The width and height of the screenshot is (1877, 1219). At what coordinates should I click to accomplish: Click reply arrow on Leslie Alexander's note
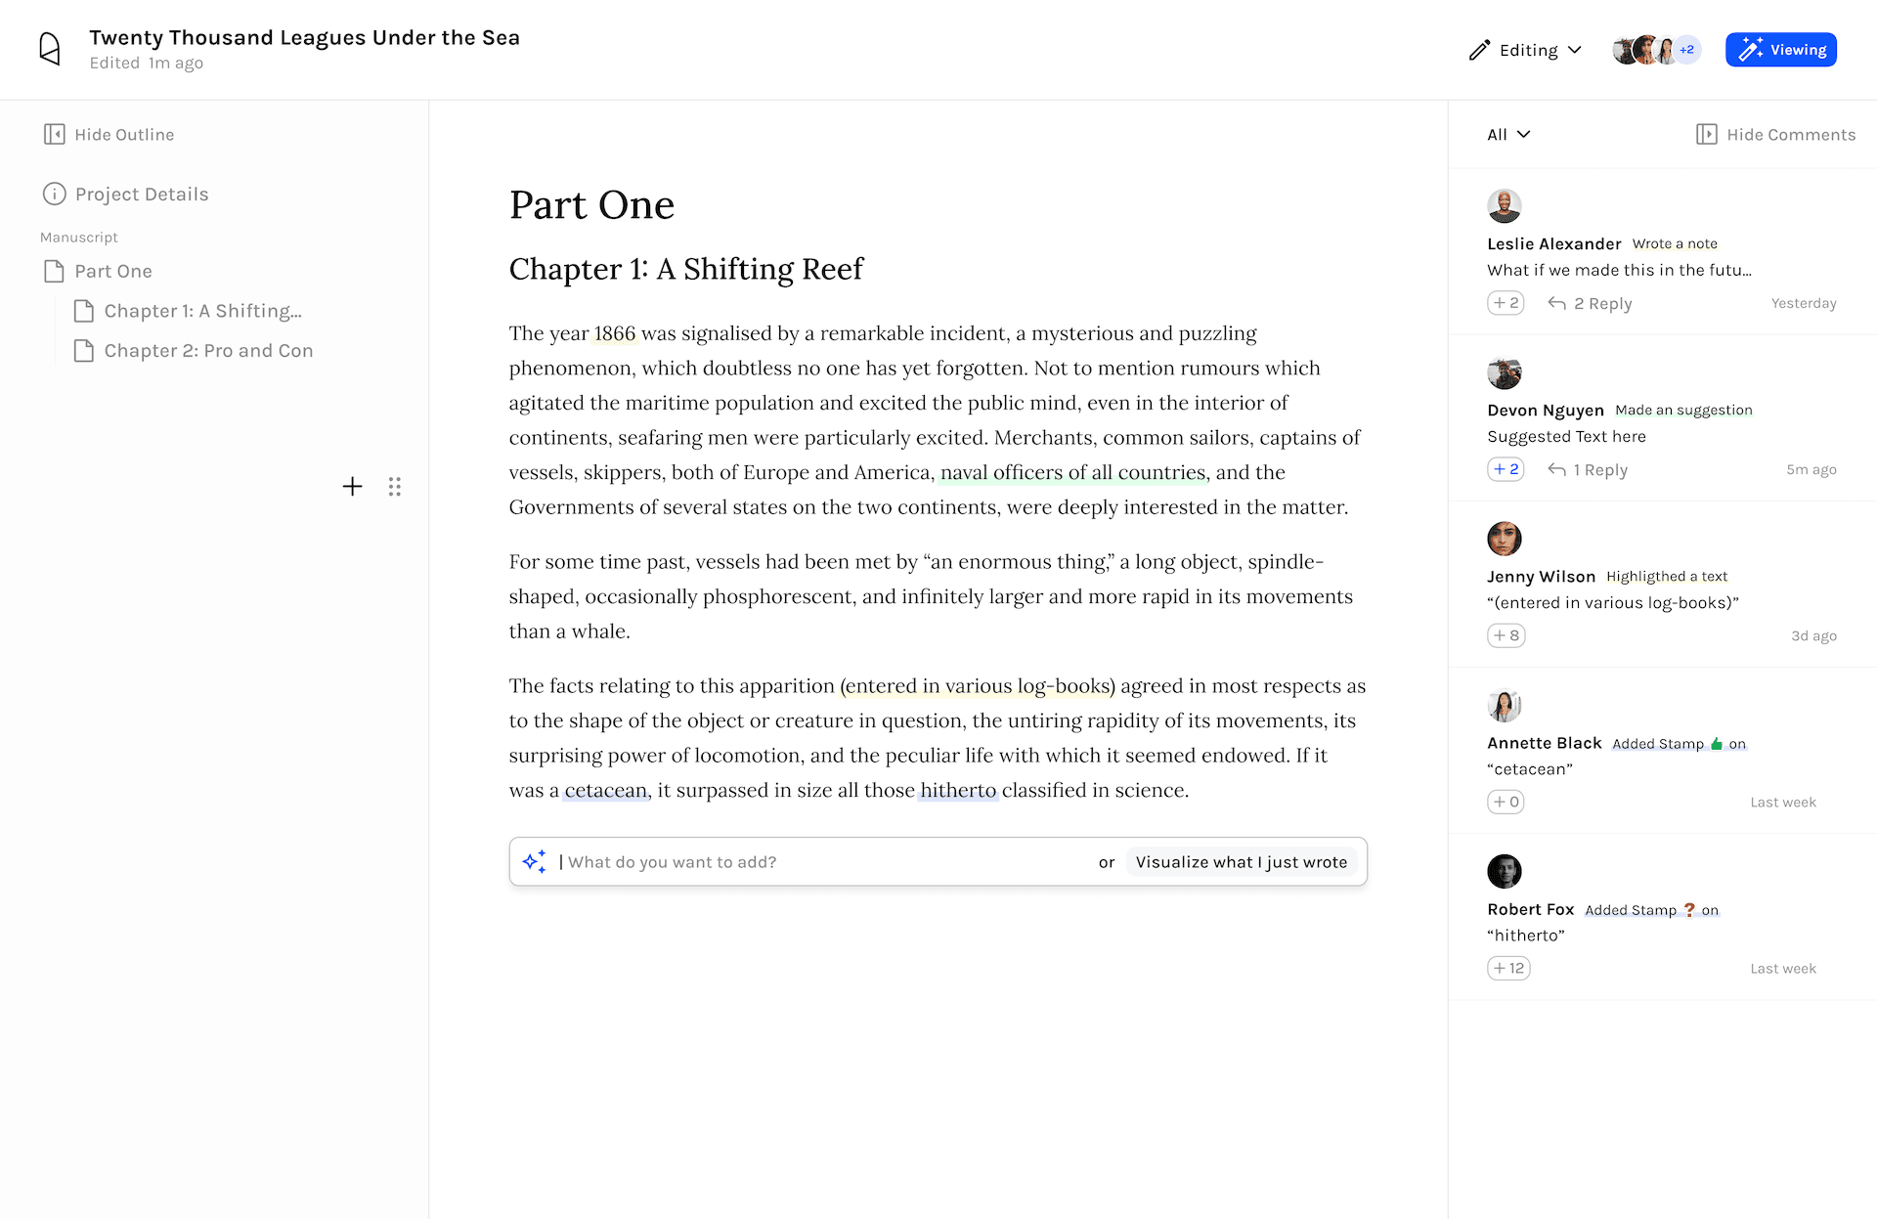1556,303
